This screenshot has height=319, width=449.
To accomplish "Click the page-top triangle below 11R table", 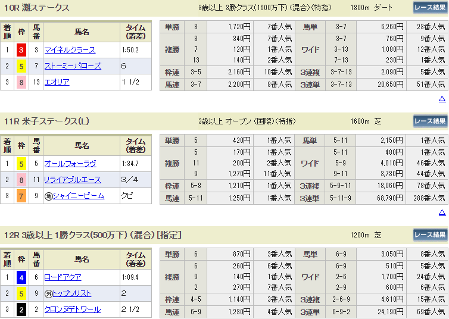I will pyautogui.click(x=442, y=212).
